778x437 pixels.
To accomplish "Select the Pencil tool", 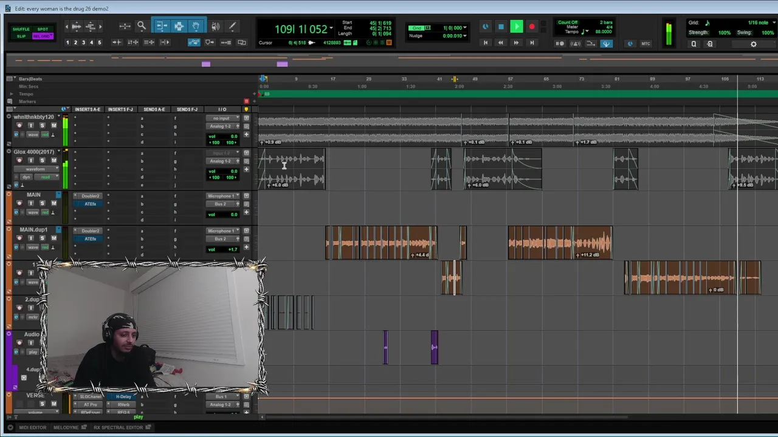I will (x=232, y=26).
